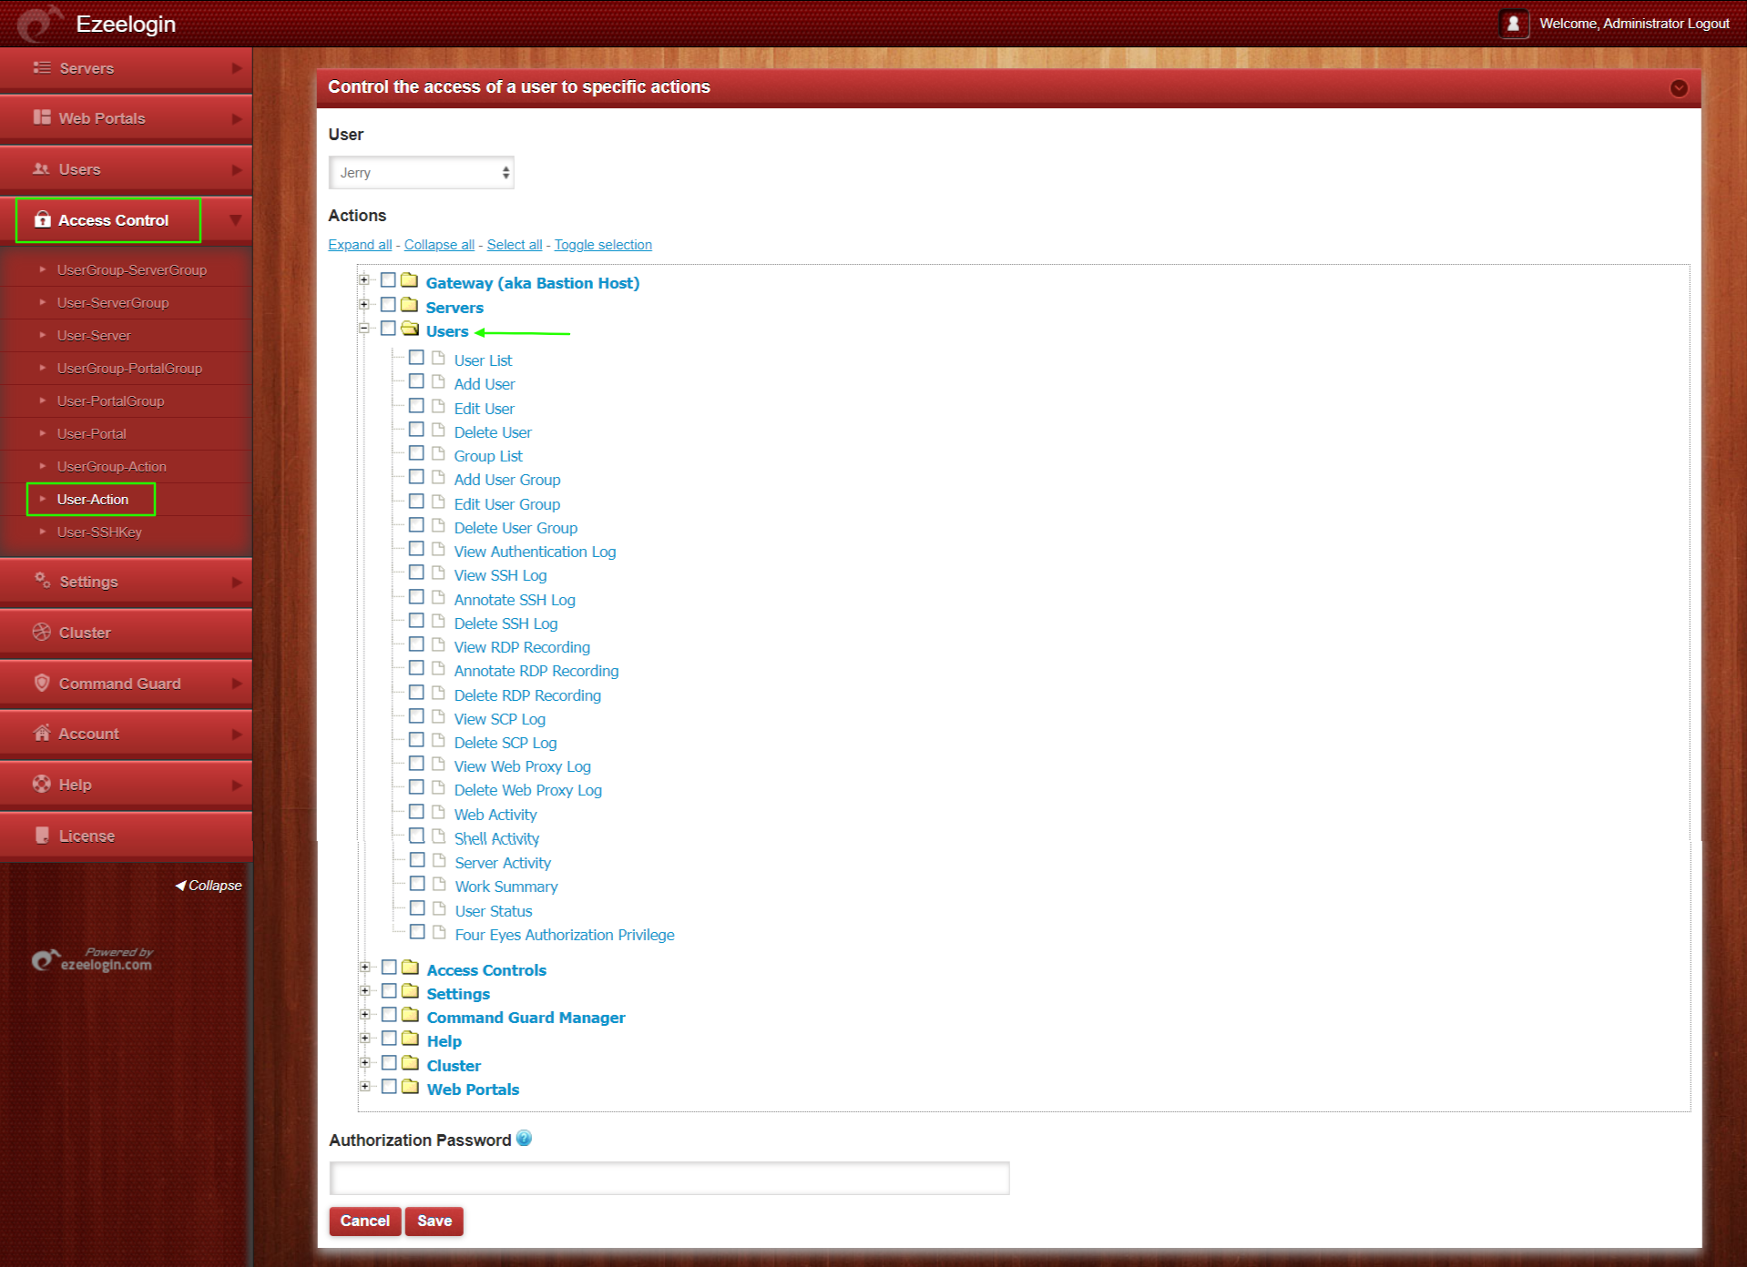Viewport: 1747px width, 1267px height.
Task: Click the Expand all link
Action: (x=360, y=245)
